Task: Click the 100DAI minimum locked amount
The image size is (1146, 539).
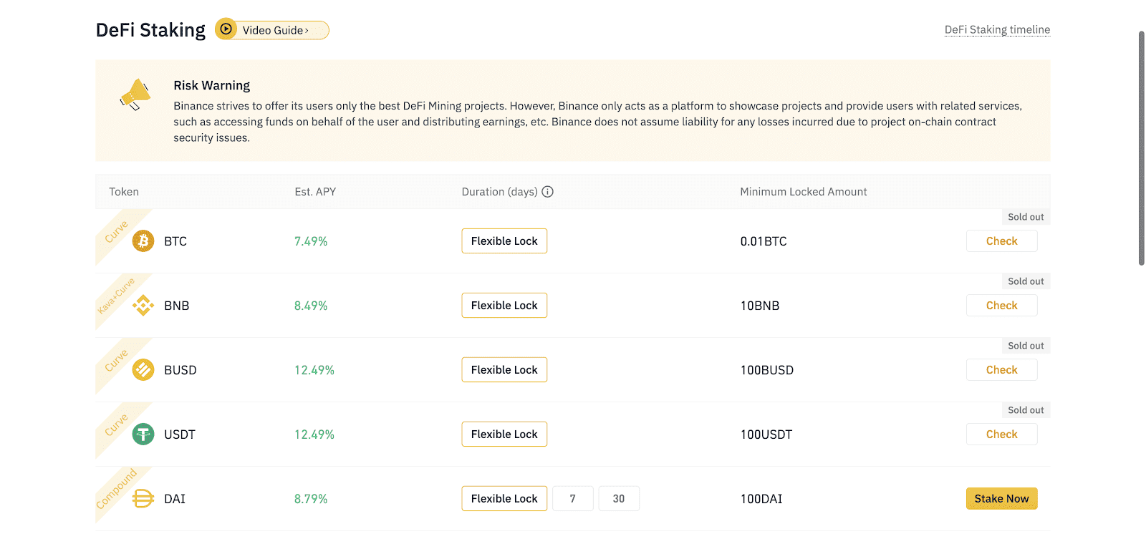Action: coord(761,499)
